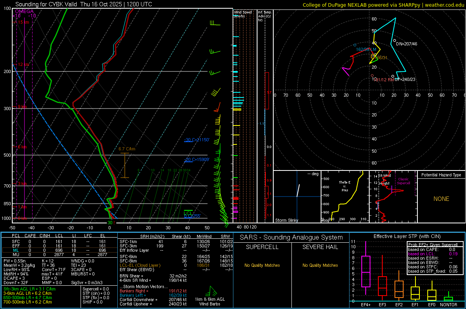Click the white Storm Slinky tilt line

(x=298, y=191)
